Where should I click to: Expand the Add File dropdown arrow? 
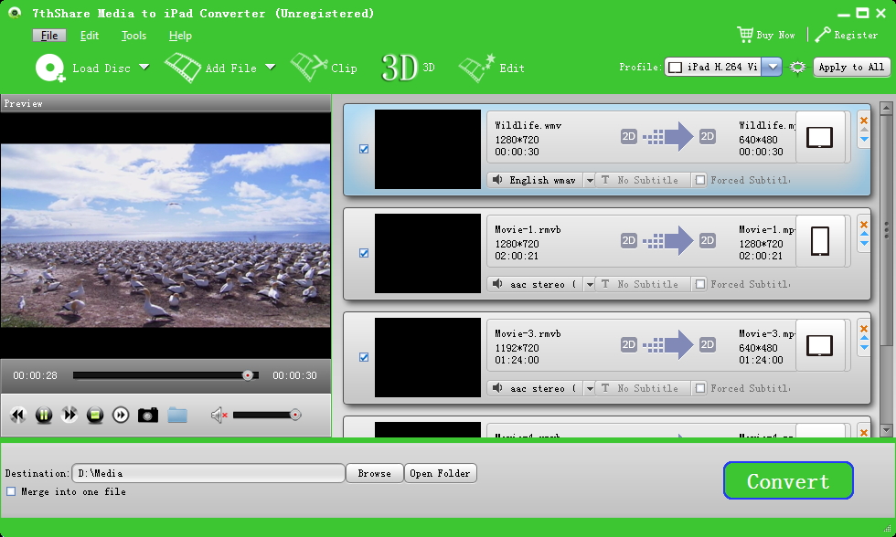271,68
